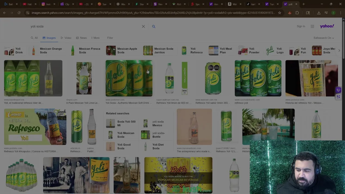Open the Google Lens search icon in toolbar

tap(308, 13)
